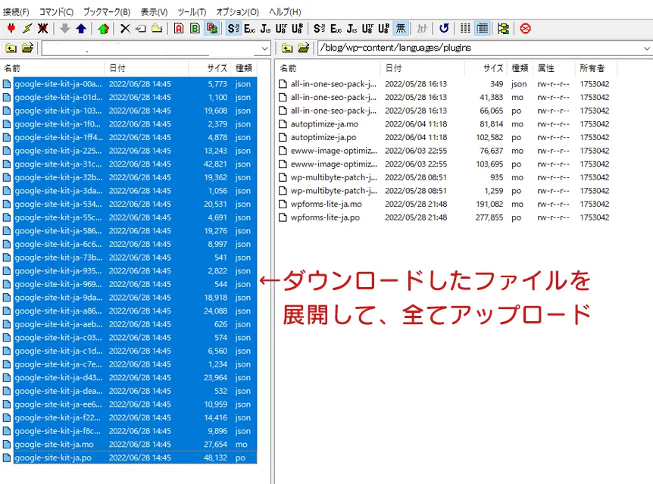This screenshot has width=653, height=484.
Task: Expand the local path dropdown
Action: click(x=264, y=48)
